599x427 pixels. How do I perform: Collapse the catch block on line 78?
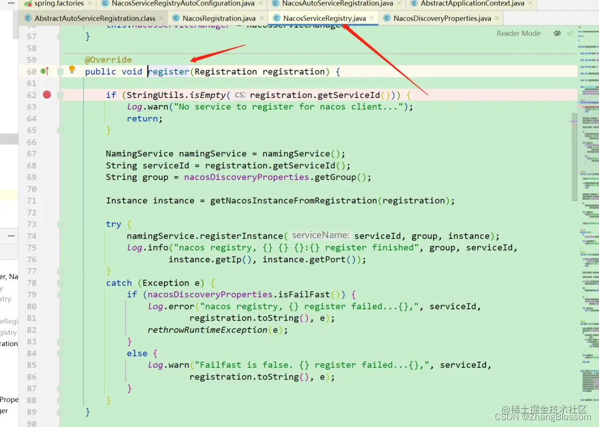coord(60,283)
